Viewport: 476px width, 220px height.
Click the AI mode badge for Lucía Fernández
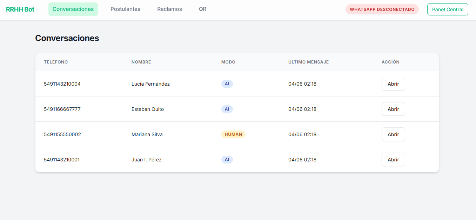[227, 84]
